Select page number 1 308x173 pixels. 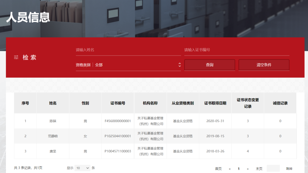[239, 169]
